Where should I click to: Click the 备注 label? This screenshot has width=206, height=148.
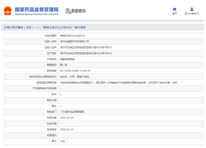point(54,106)
